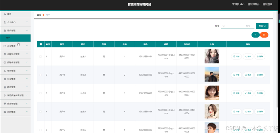Click the globe icon of 招聘信息管理
This screenshot has height=133, width=280.
click(x=5, y=62)
